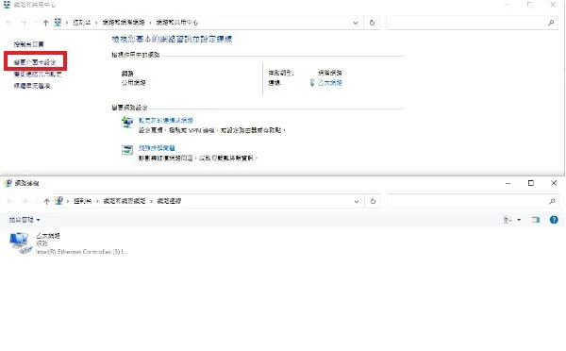Click the new connection setup icon
Viewport: 566px width, 351px height.
tap(127, 123)
